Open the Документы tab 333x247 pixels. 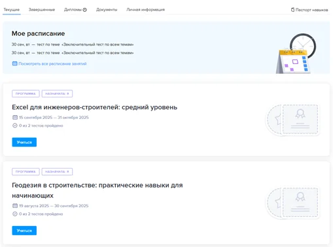coord(107,10)
